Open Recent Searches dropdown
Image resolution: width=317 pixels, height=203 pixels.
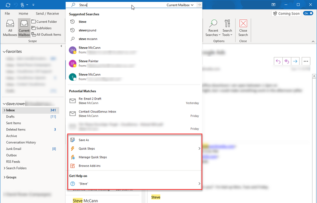(213, 28)
